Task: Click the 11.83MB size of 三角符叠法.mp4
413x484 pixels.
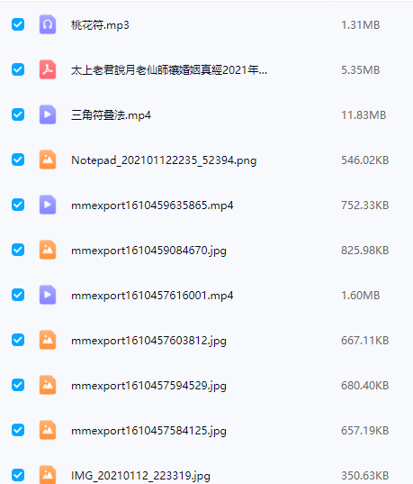Action: [x=364, y=115]
